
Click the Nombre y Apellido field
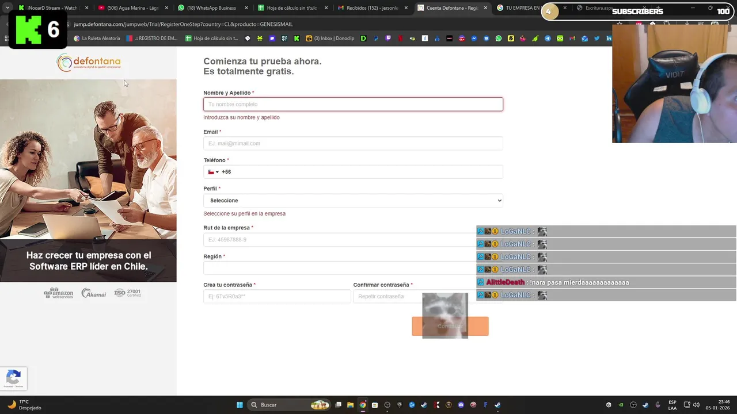(353, 104)
